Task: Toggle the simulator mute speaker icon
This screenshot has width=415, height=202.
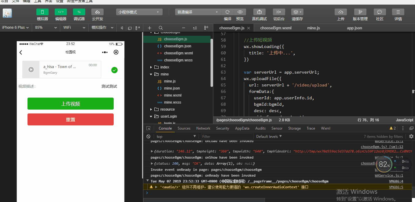Action: point(122,28)
